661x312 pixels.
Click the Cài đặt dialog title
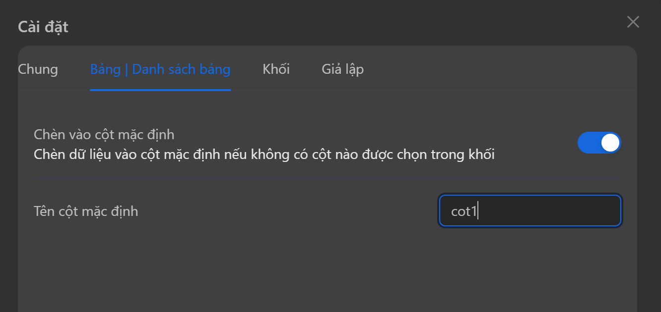(x=43, y=27)
